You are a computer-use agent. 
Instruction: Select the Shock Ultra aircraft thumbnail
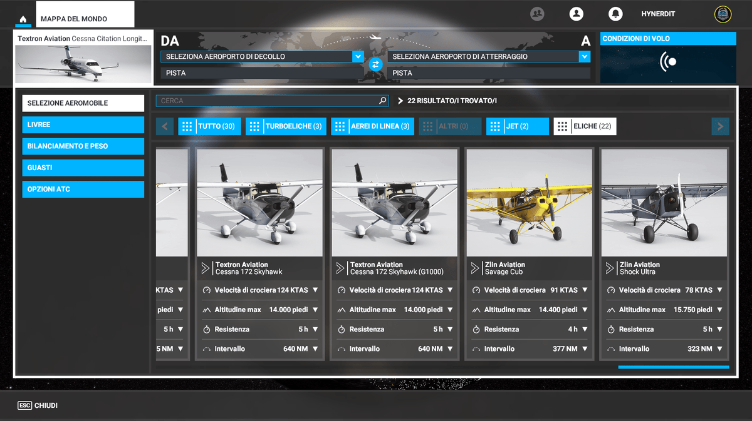[x=664, y=202]
